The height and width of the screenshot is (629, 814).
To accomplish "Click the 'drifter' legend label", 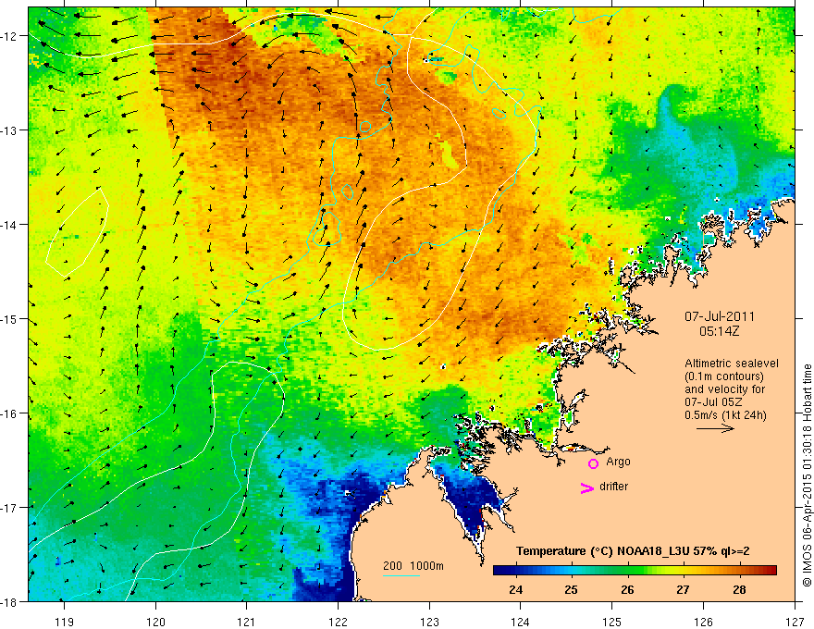I will [613, 487].
